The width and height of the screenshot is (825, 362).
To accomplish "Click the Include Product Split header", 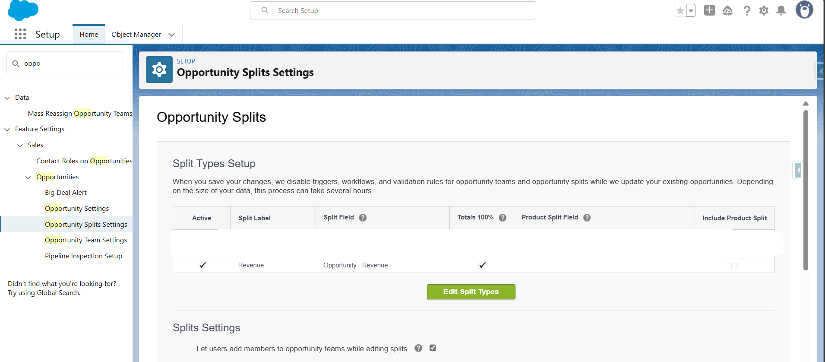I will coord(734,218).
